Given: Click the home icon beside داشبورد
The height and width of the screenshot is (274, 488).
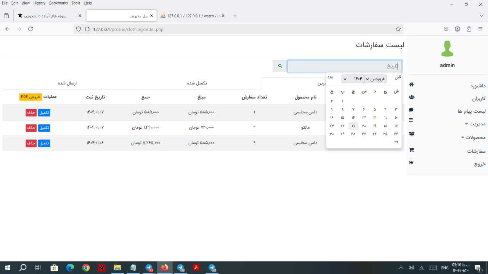Looking at the screenshot, I should point(411,84).
